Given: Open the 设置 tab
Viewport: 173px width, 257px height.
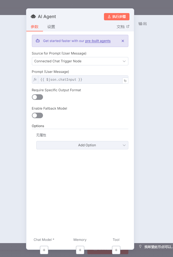Looking at the screenshot, I should (51, 27).
